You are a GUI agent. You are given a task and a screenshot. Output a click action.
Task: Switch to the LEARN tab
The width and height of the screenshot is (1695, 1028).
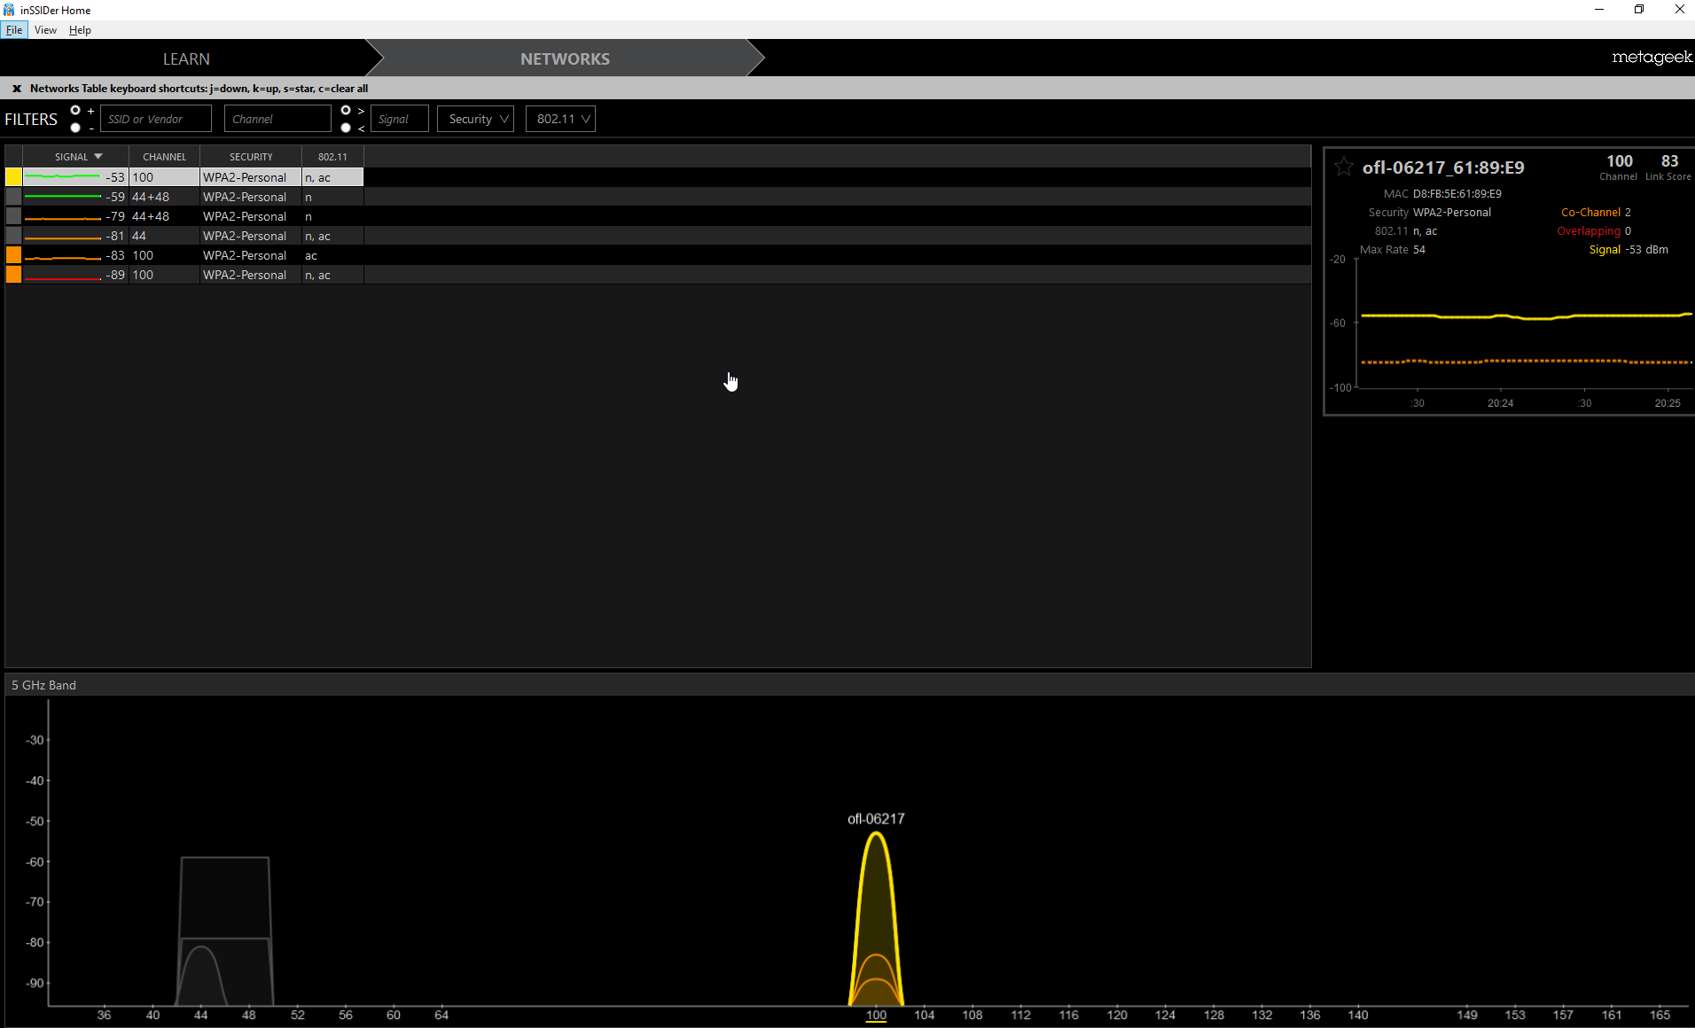pyautogui.click(x=185, y=58)
